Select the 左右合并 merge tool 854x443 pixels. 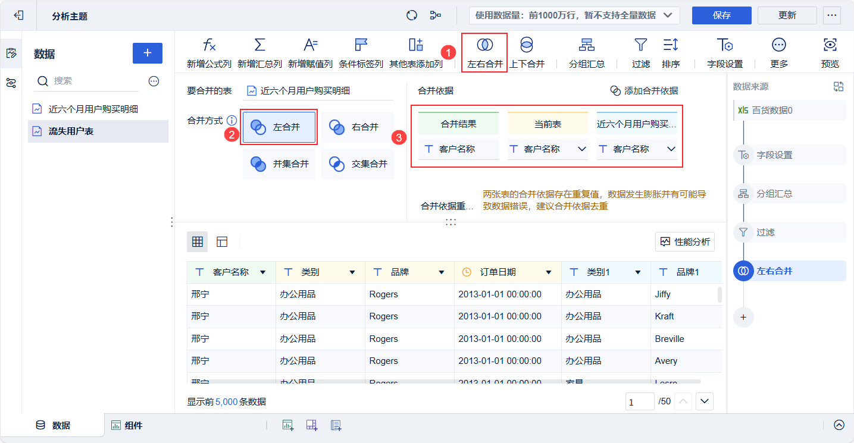(485, 53)
